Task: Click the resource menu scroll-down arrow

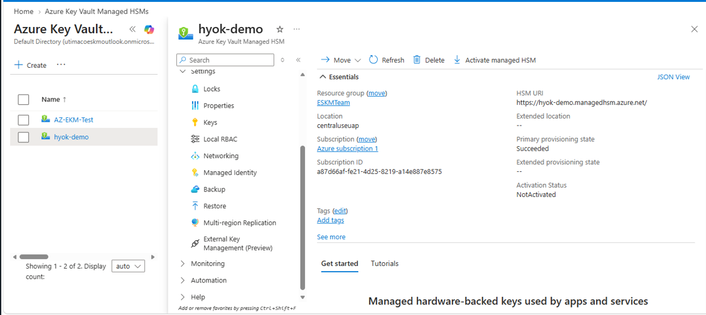Action: tap(302, 297)
